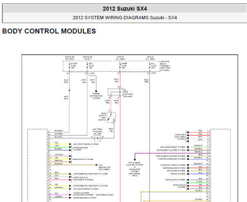247x202 pixels.
Task: Click the "DEFOGGER SYSTEM" label
Action: (x=176, y=171)
